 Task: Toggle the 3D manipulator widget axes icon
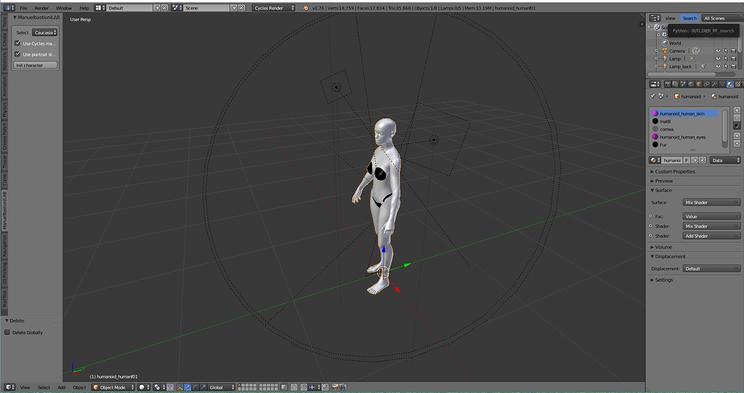(180, 387)
